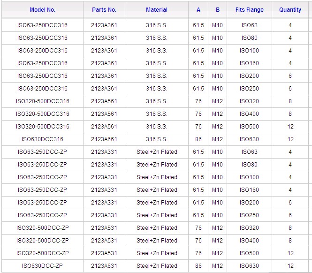Click the A column header
The height and width of the screenshot is (273, 312).
coord(198,10)
